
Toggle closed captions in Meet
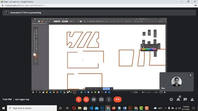pyautogui.click(x=94, y=99)
